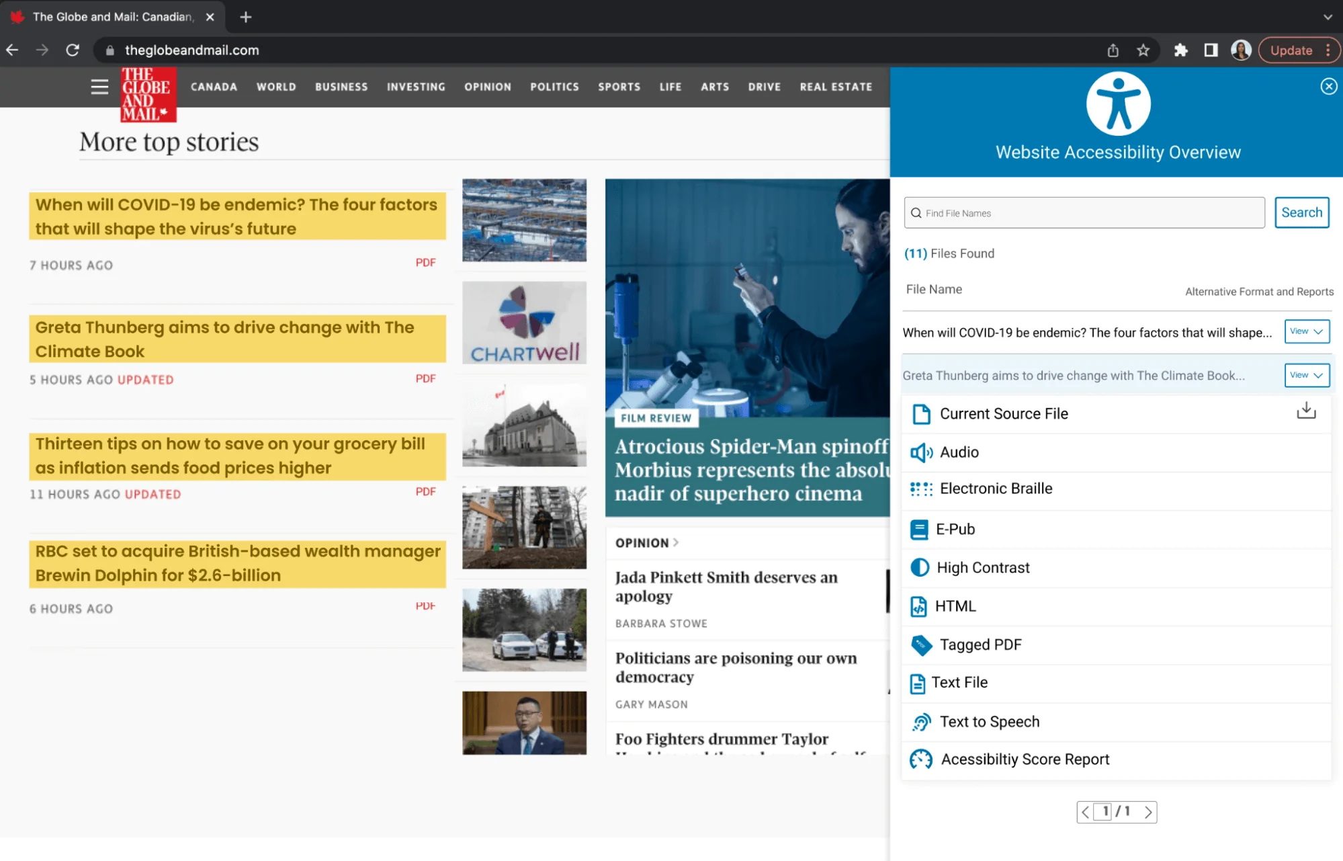Open Politicians poisoning democracy article
1343x861 pixels.
736,667
